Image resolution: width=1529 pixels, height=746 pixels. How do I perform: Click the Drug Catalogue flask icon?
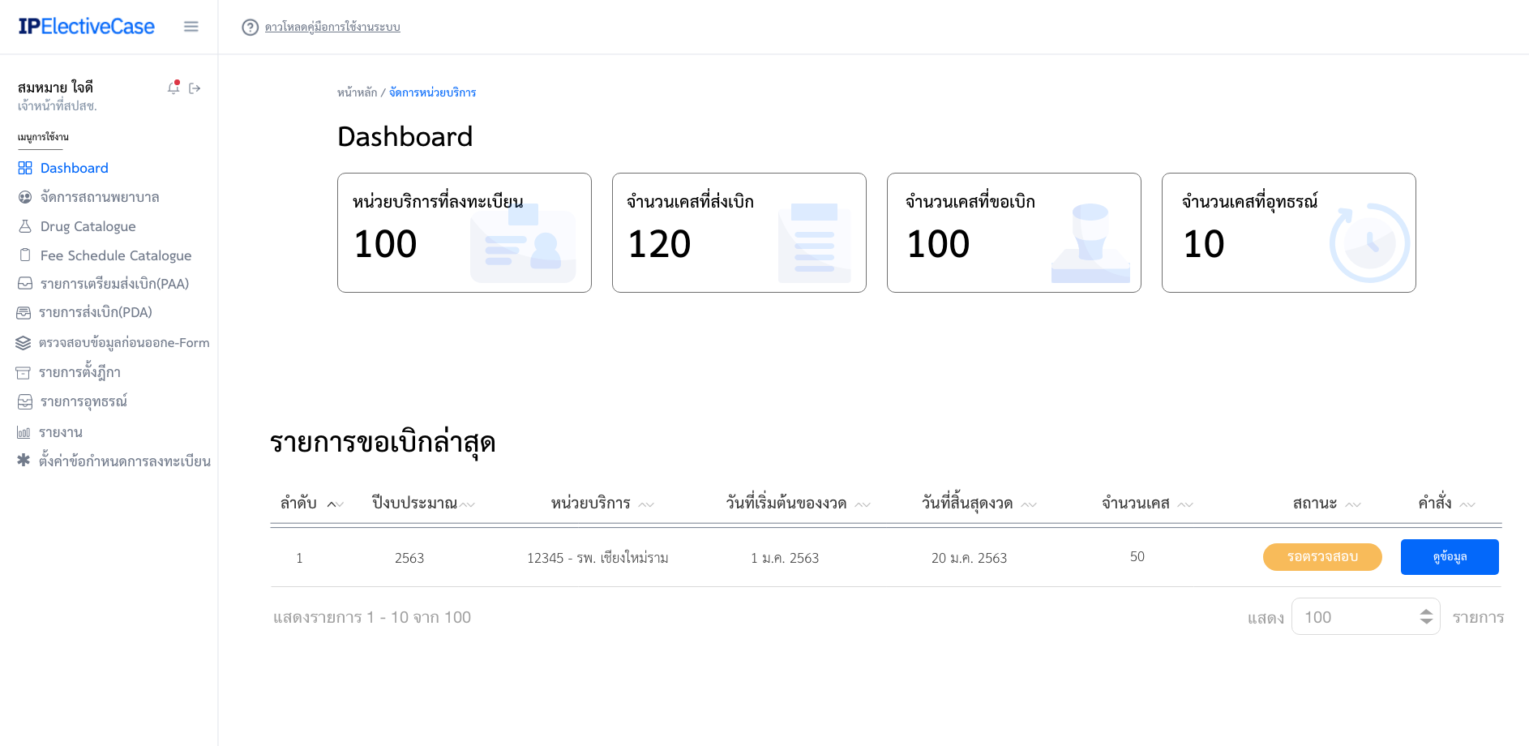click(x=25, y=226)
